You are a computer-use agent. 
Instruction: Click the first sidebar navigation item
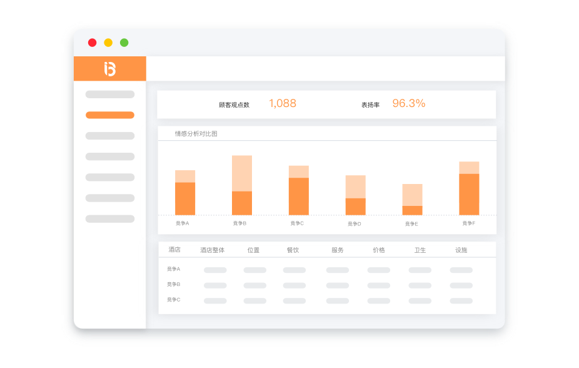(x=110, y=95)
